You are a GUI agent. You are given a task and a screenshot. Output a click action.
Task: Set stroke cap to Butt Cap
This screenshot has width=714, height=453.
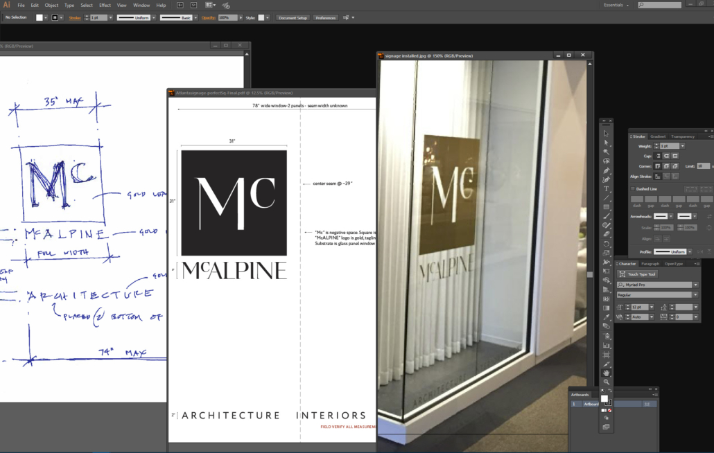658,156
